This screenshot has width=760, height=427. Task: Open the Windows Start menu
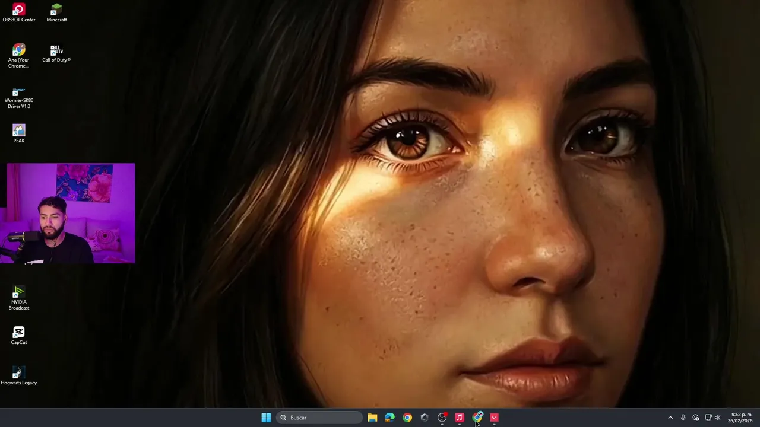pyautogui.click(x=266, y=418)
